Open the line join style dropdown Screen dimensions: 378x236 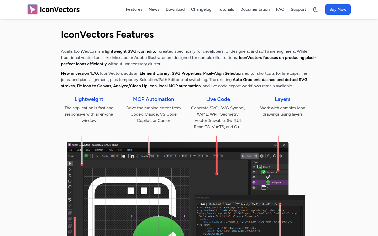click(x=134, y=156)
